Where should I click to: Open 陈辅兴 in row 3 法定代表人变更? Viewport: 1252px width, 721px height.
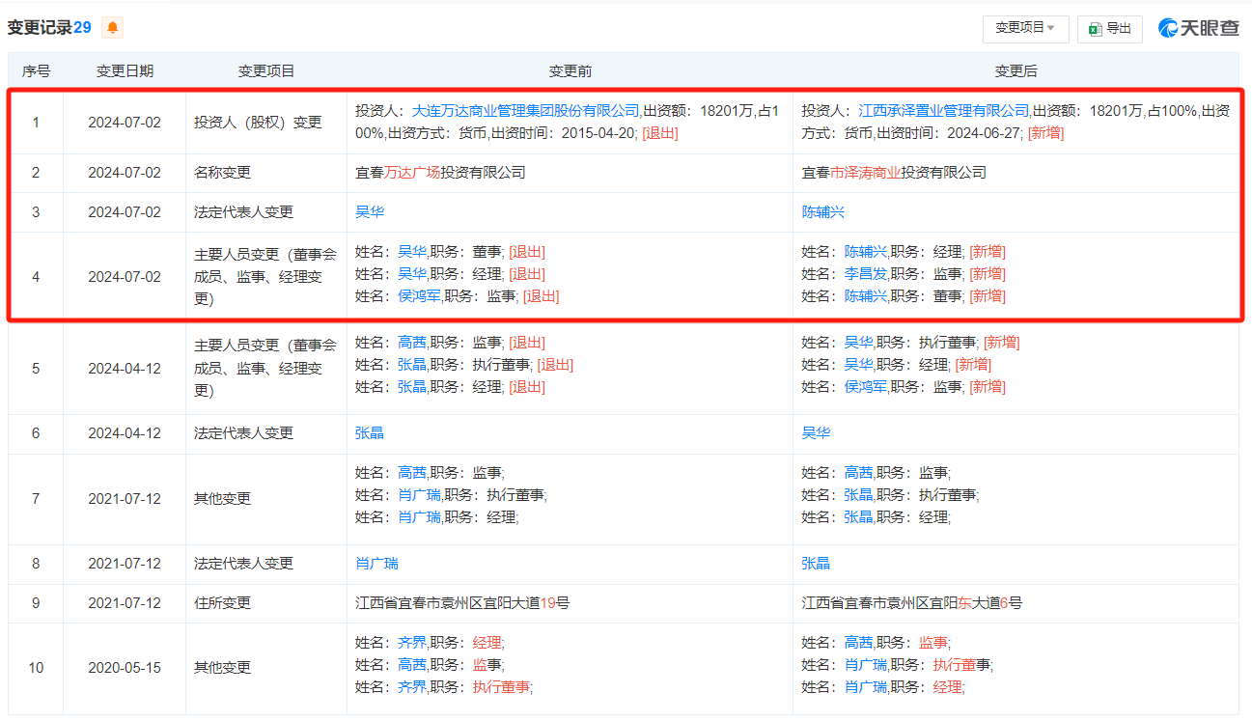(x=823, y=212)
